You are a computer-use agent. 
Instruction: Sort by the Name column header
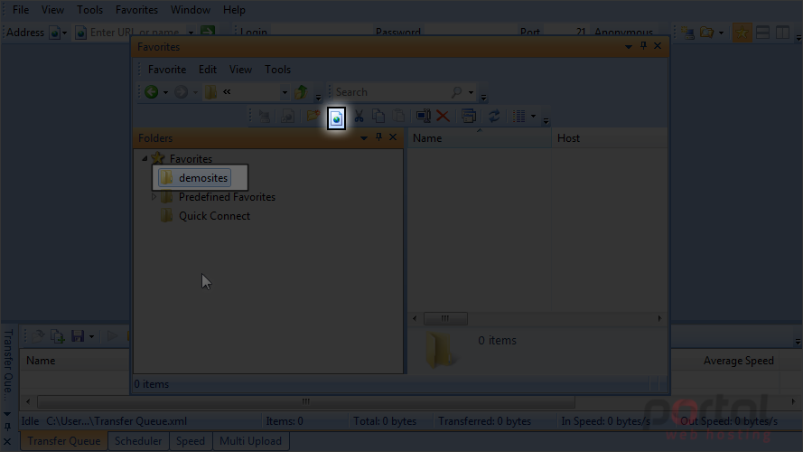point(479,137)
